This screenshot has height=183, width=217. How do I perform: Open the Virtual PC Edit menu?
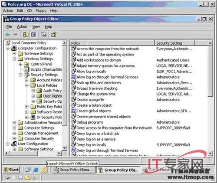click(20, 11)
